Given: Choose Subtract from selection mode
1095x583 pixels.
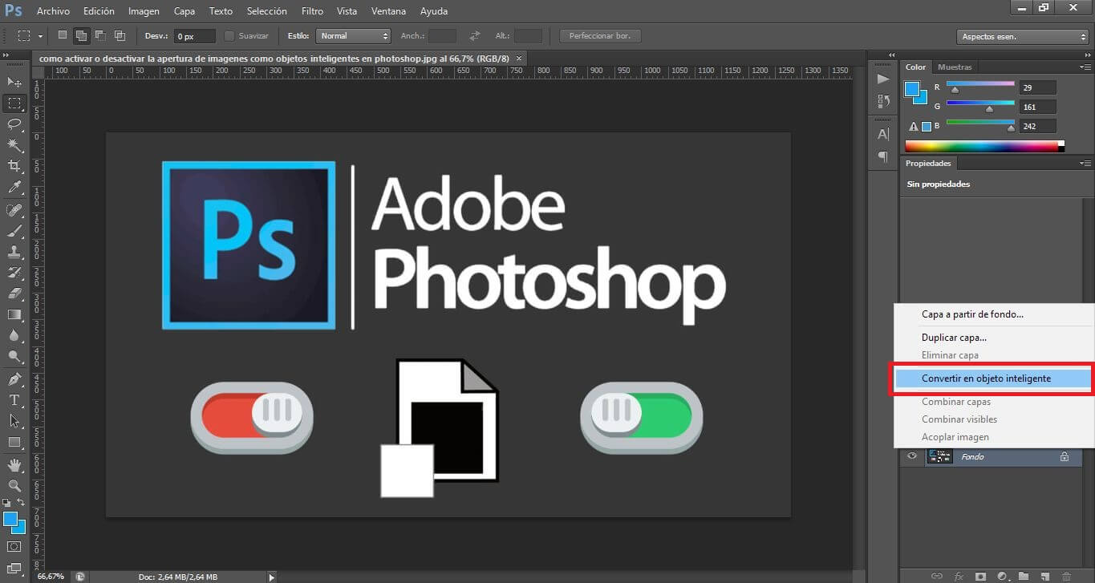Looking at the screenshot, I should (x=100, y=35).
